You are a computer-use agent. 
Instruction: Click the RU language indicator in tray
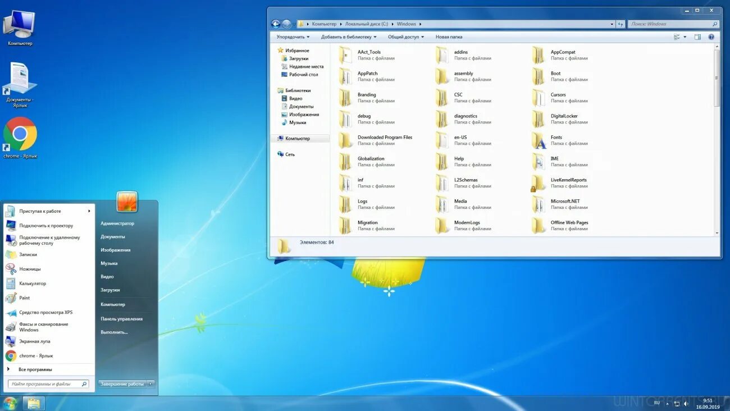point(657,403)
